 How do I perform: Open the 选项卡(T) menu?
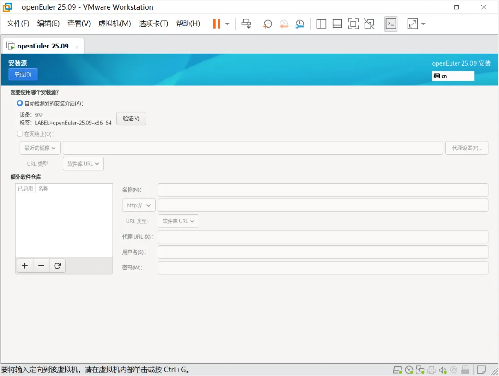pos(153,24)
